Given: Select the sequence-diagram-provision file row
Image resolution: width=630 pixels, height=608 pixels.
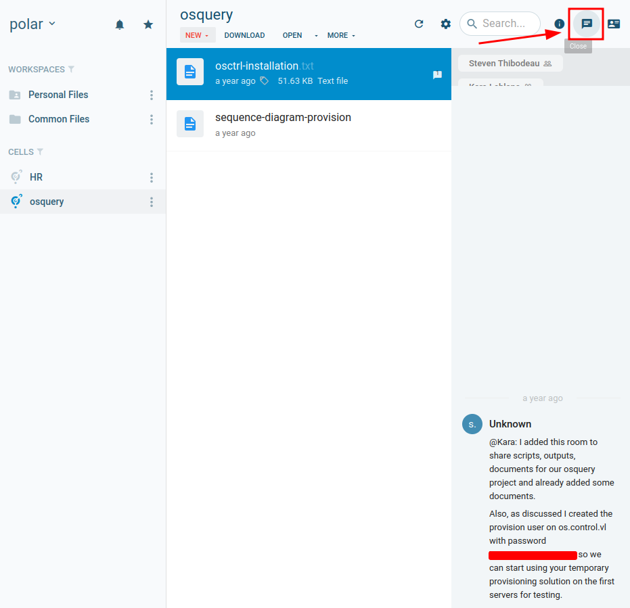Looking at the screenshot, I should click(309, 125).
